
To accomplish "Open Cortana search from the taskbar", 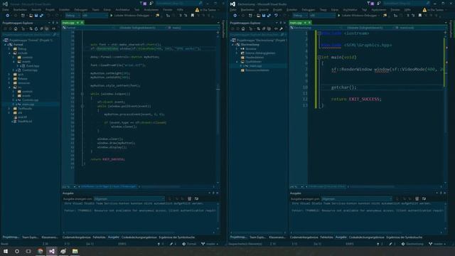I will click(x=17, y=251).
